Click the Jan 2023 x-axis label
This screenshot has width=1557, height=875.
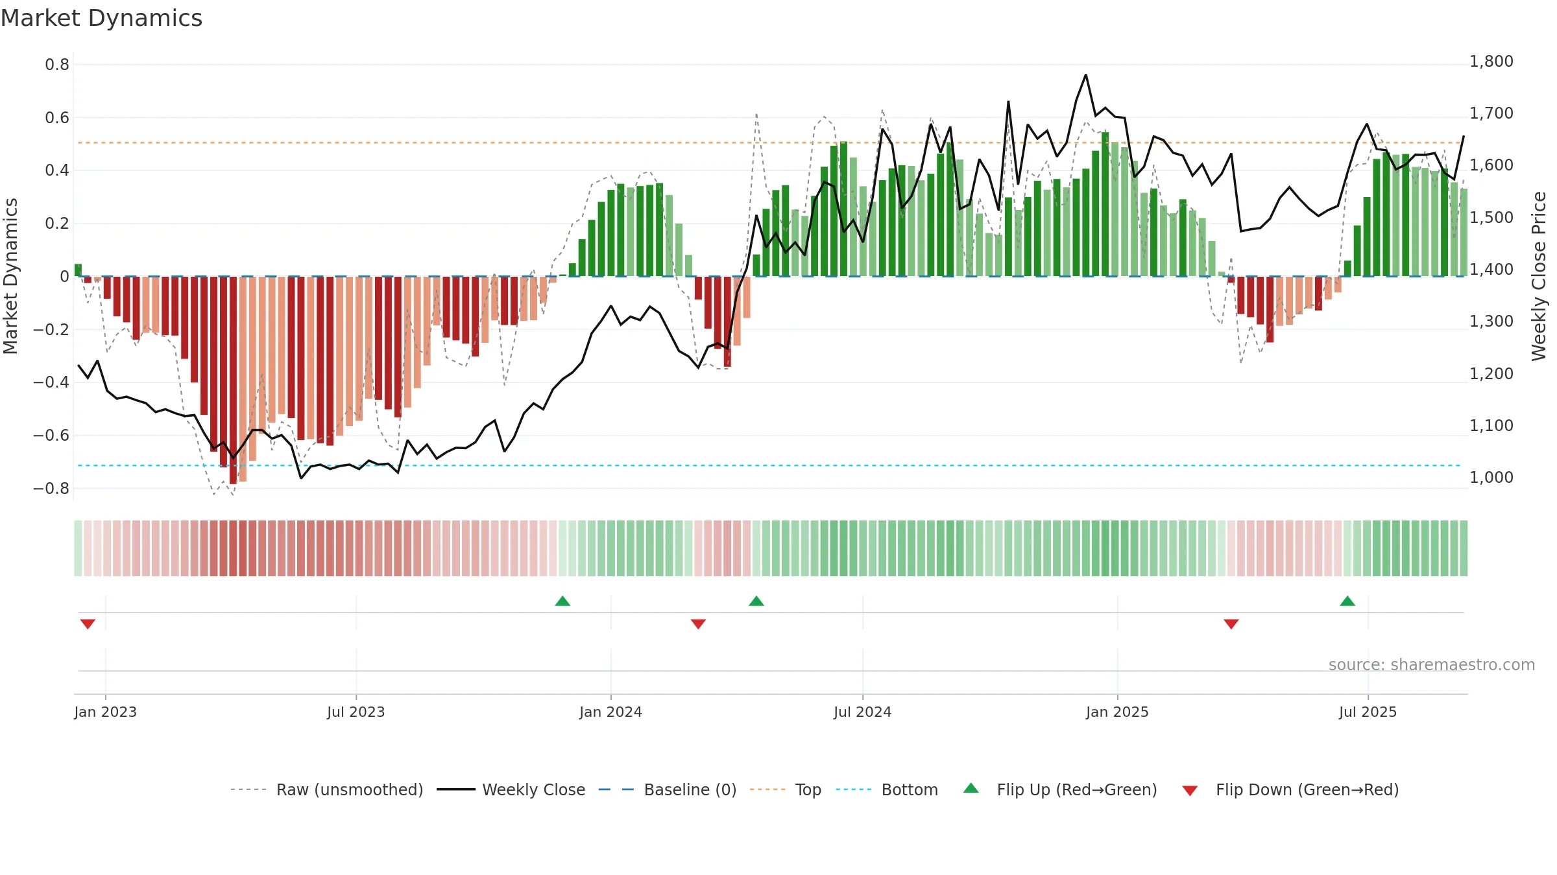tap(105, 712)
